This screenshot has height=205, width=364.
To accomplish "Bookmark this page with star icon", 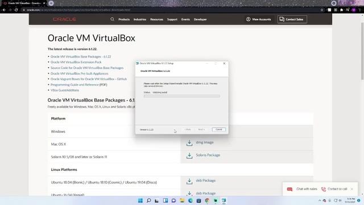I will [x=322, y=10].
